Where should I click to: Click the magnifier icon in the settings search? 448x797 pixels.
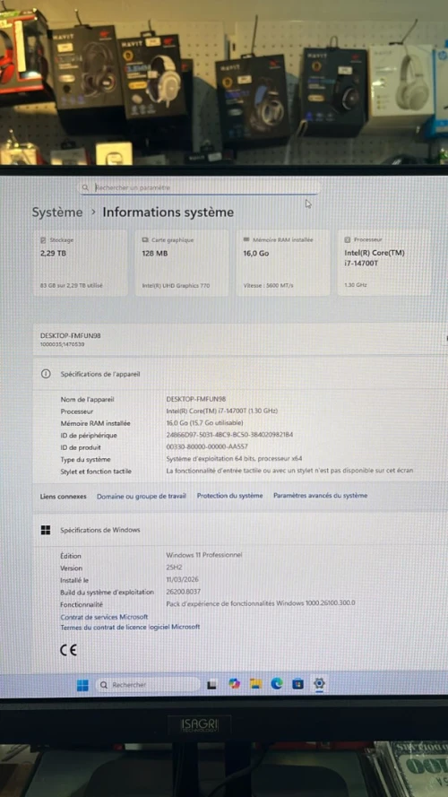tap(85, 187)
